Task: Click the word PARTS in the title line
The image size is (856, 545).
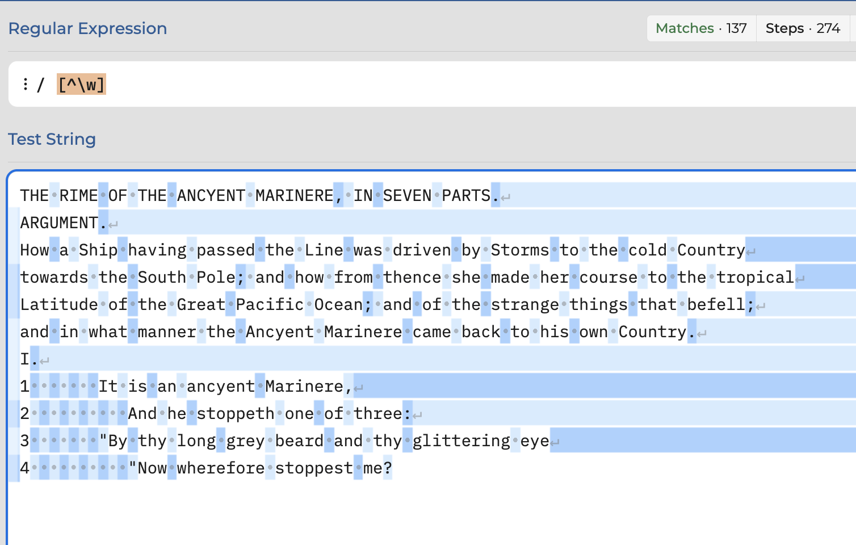Action: point(466,196)
